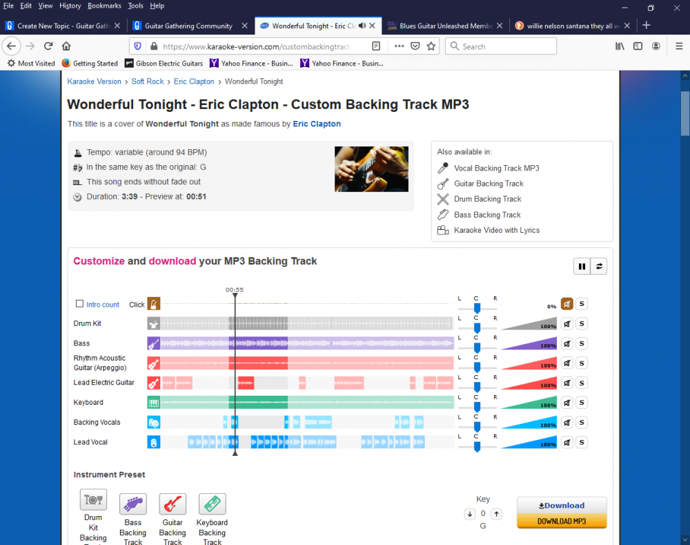Click the Rhythm Acoustic Guitar track icon
This screenshot has width=690, height=545.
point(154,363)
